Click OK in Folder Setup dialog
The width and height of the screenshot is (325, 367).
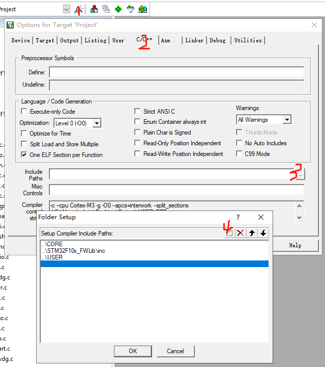click(133, 351)
